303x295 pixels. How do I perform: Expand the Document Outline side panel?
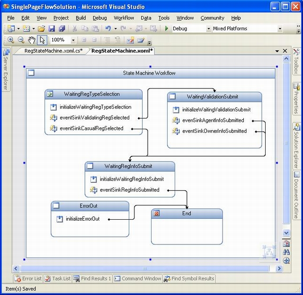(x=296, y=195)
